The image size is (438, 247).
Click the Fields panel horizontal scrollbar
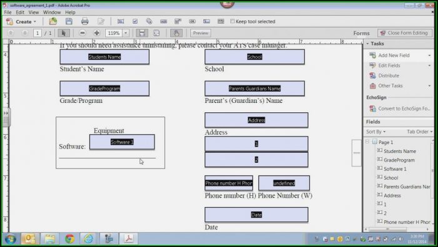387,229
